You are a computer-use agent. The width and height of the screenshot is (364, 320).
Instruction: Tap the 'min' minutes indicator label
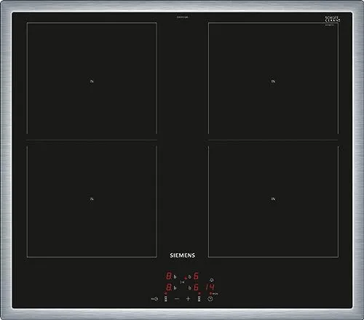pos(215,294)
